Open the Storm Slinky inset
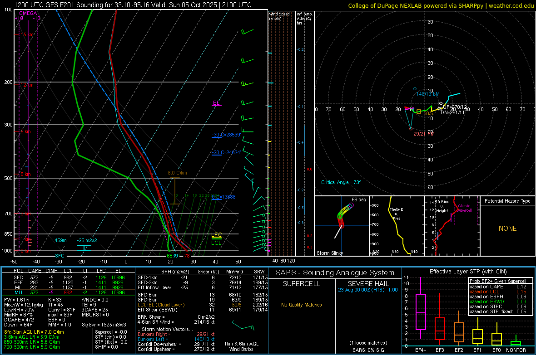 point(342,226)
